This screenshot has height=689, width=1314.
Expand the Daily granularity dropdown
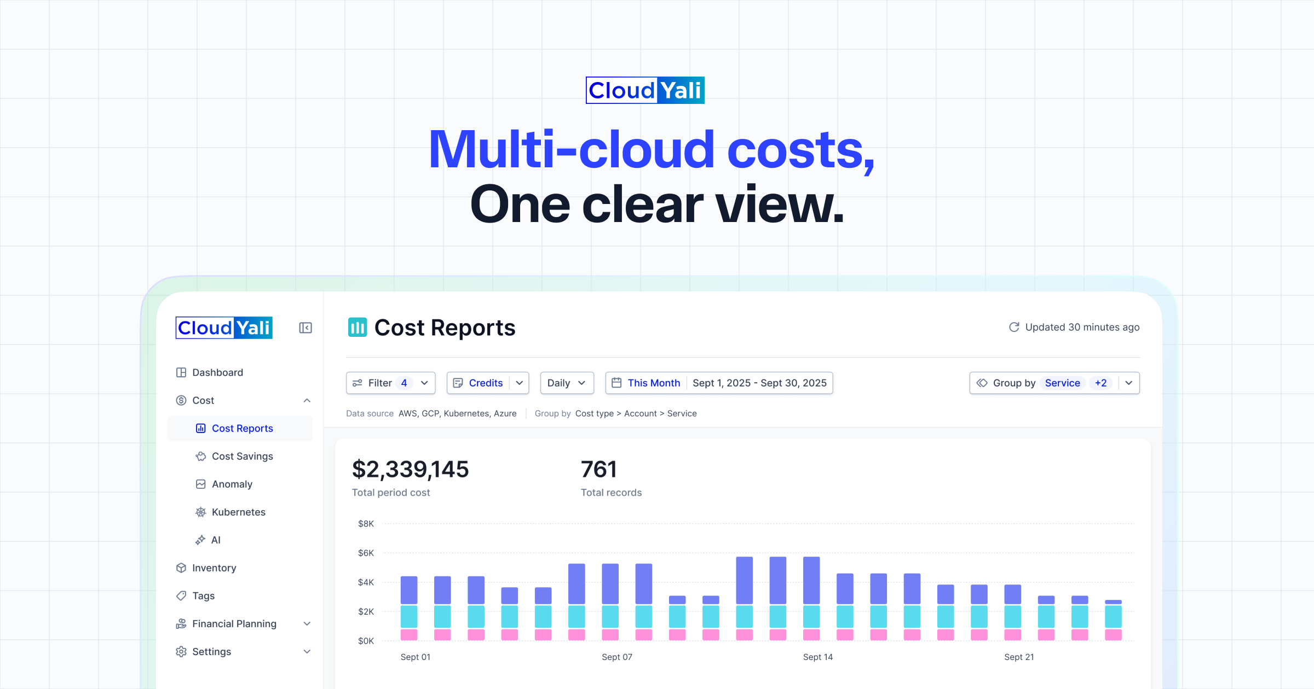click(x=567, y=383)
